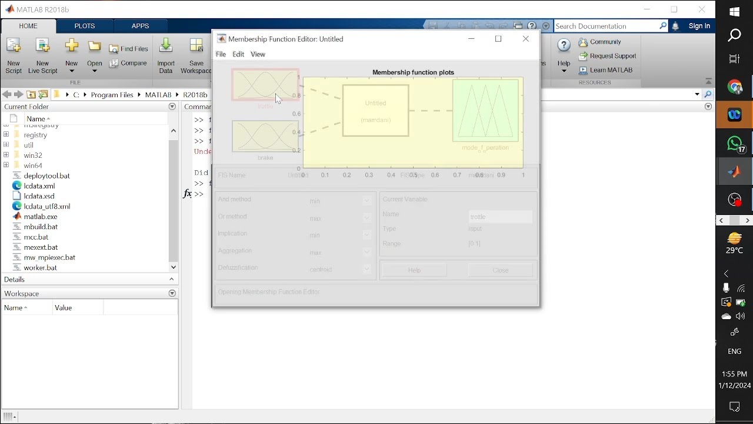Click the Chrome icon in taskbar
The image size is (753, 424).
(735, 87)
